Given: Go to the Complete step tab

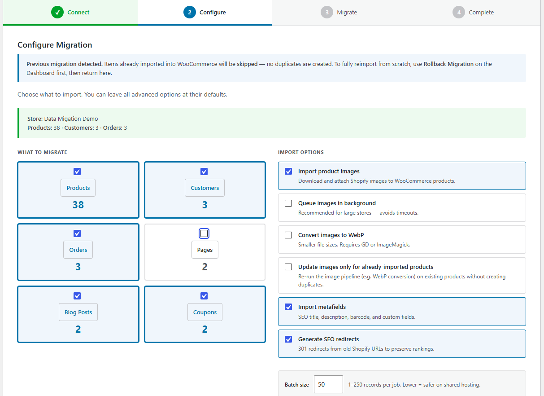Looking at the screenshot, I should (x=473, y=13).
